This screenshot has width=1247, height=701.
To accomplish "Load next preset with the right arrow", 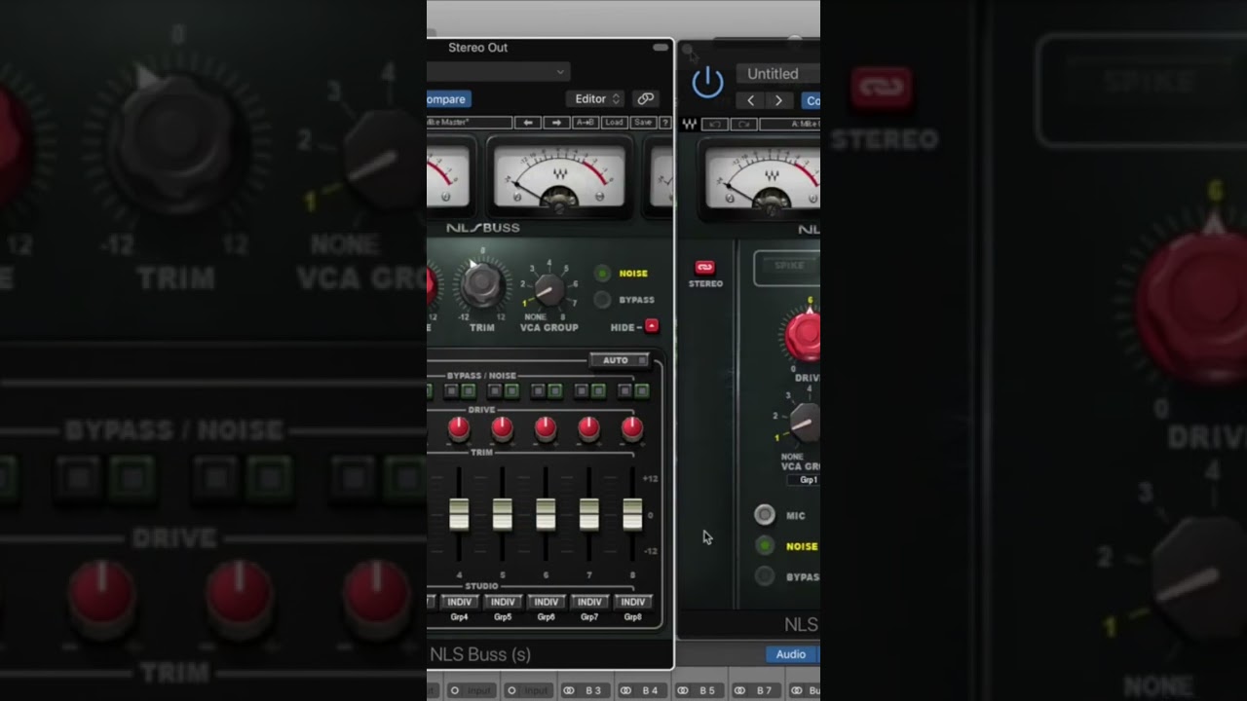I will [x=556, y=123].
